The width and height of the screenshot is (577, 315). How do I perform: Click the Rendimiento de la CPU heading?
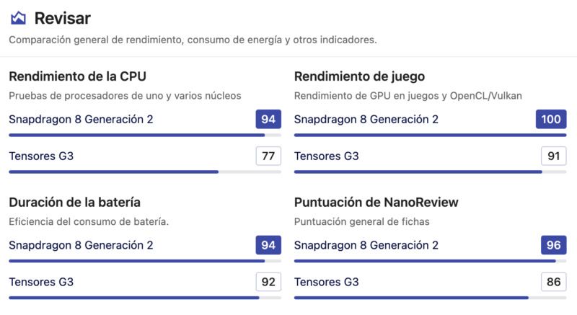tap(78, 76)
